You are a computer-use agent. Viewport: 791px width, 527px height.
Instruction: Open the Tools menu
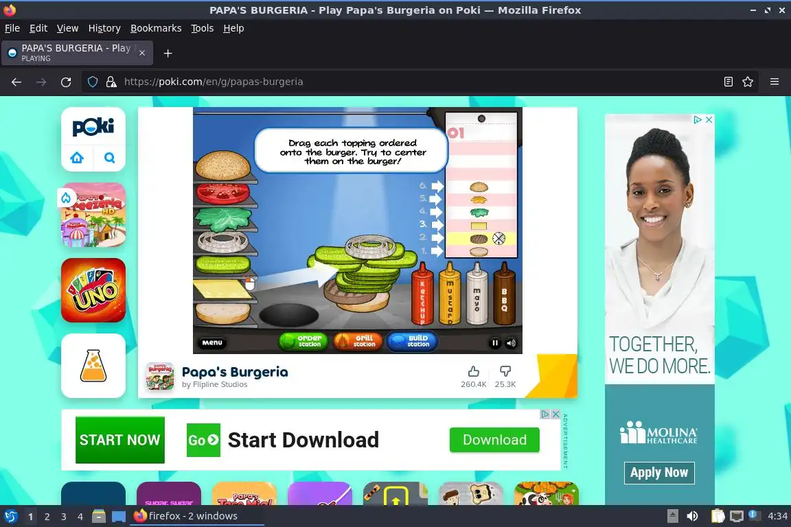point(203,28)
